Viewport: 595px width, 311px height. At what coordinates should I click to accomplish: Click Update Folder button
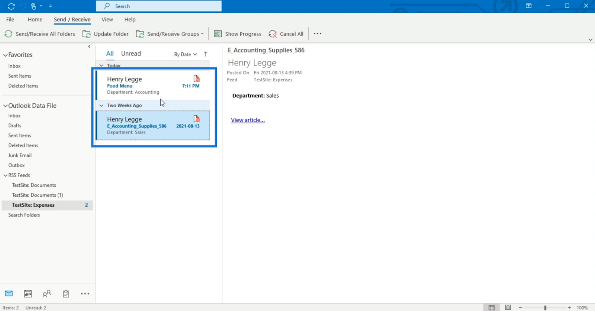[106, 34]
